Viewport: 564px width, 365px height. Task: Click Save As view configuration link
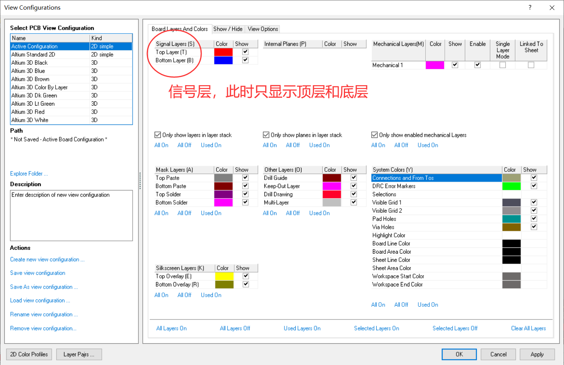tap(44, 287)
